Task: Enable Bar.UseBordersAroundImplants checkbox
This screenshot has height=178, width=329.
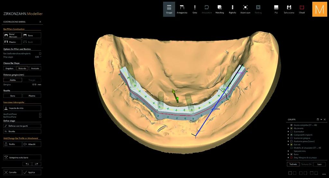Action: tap(40, 54)
